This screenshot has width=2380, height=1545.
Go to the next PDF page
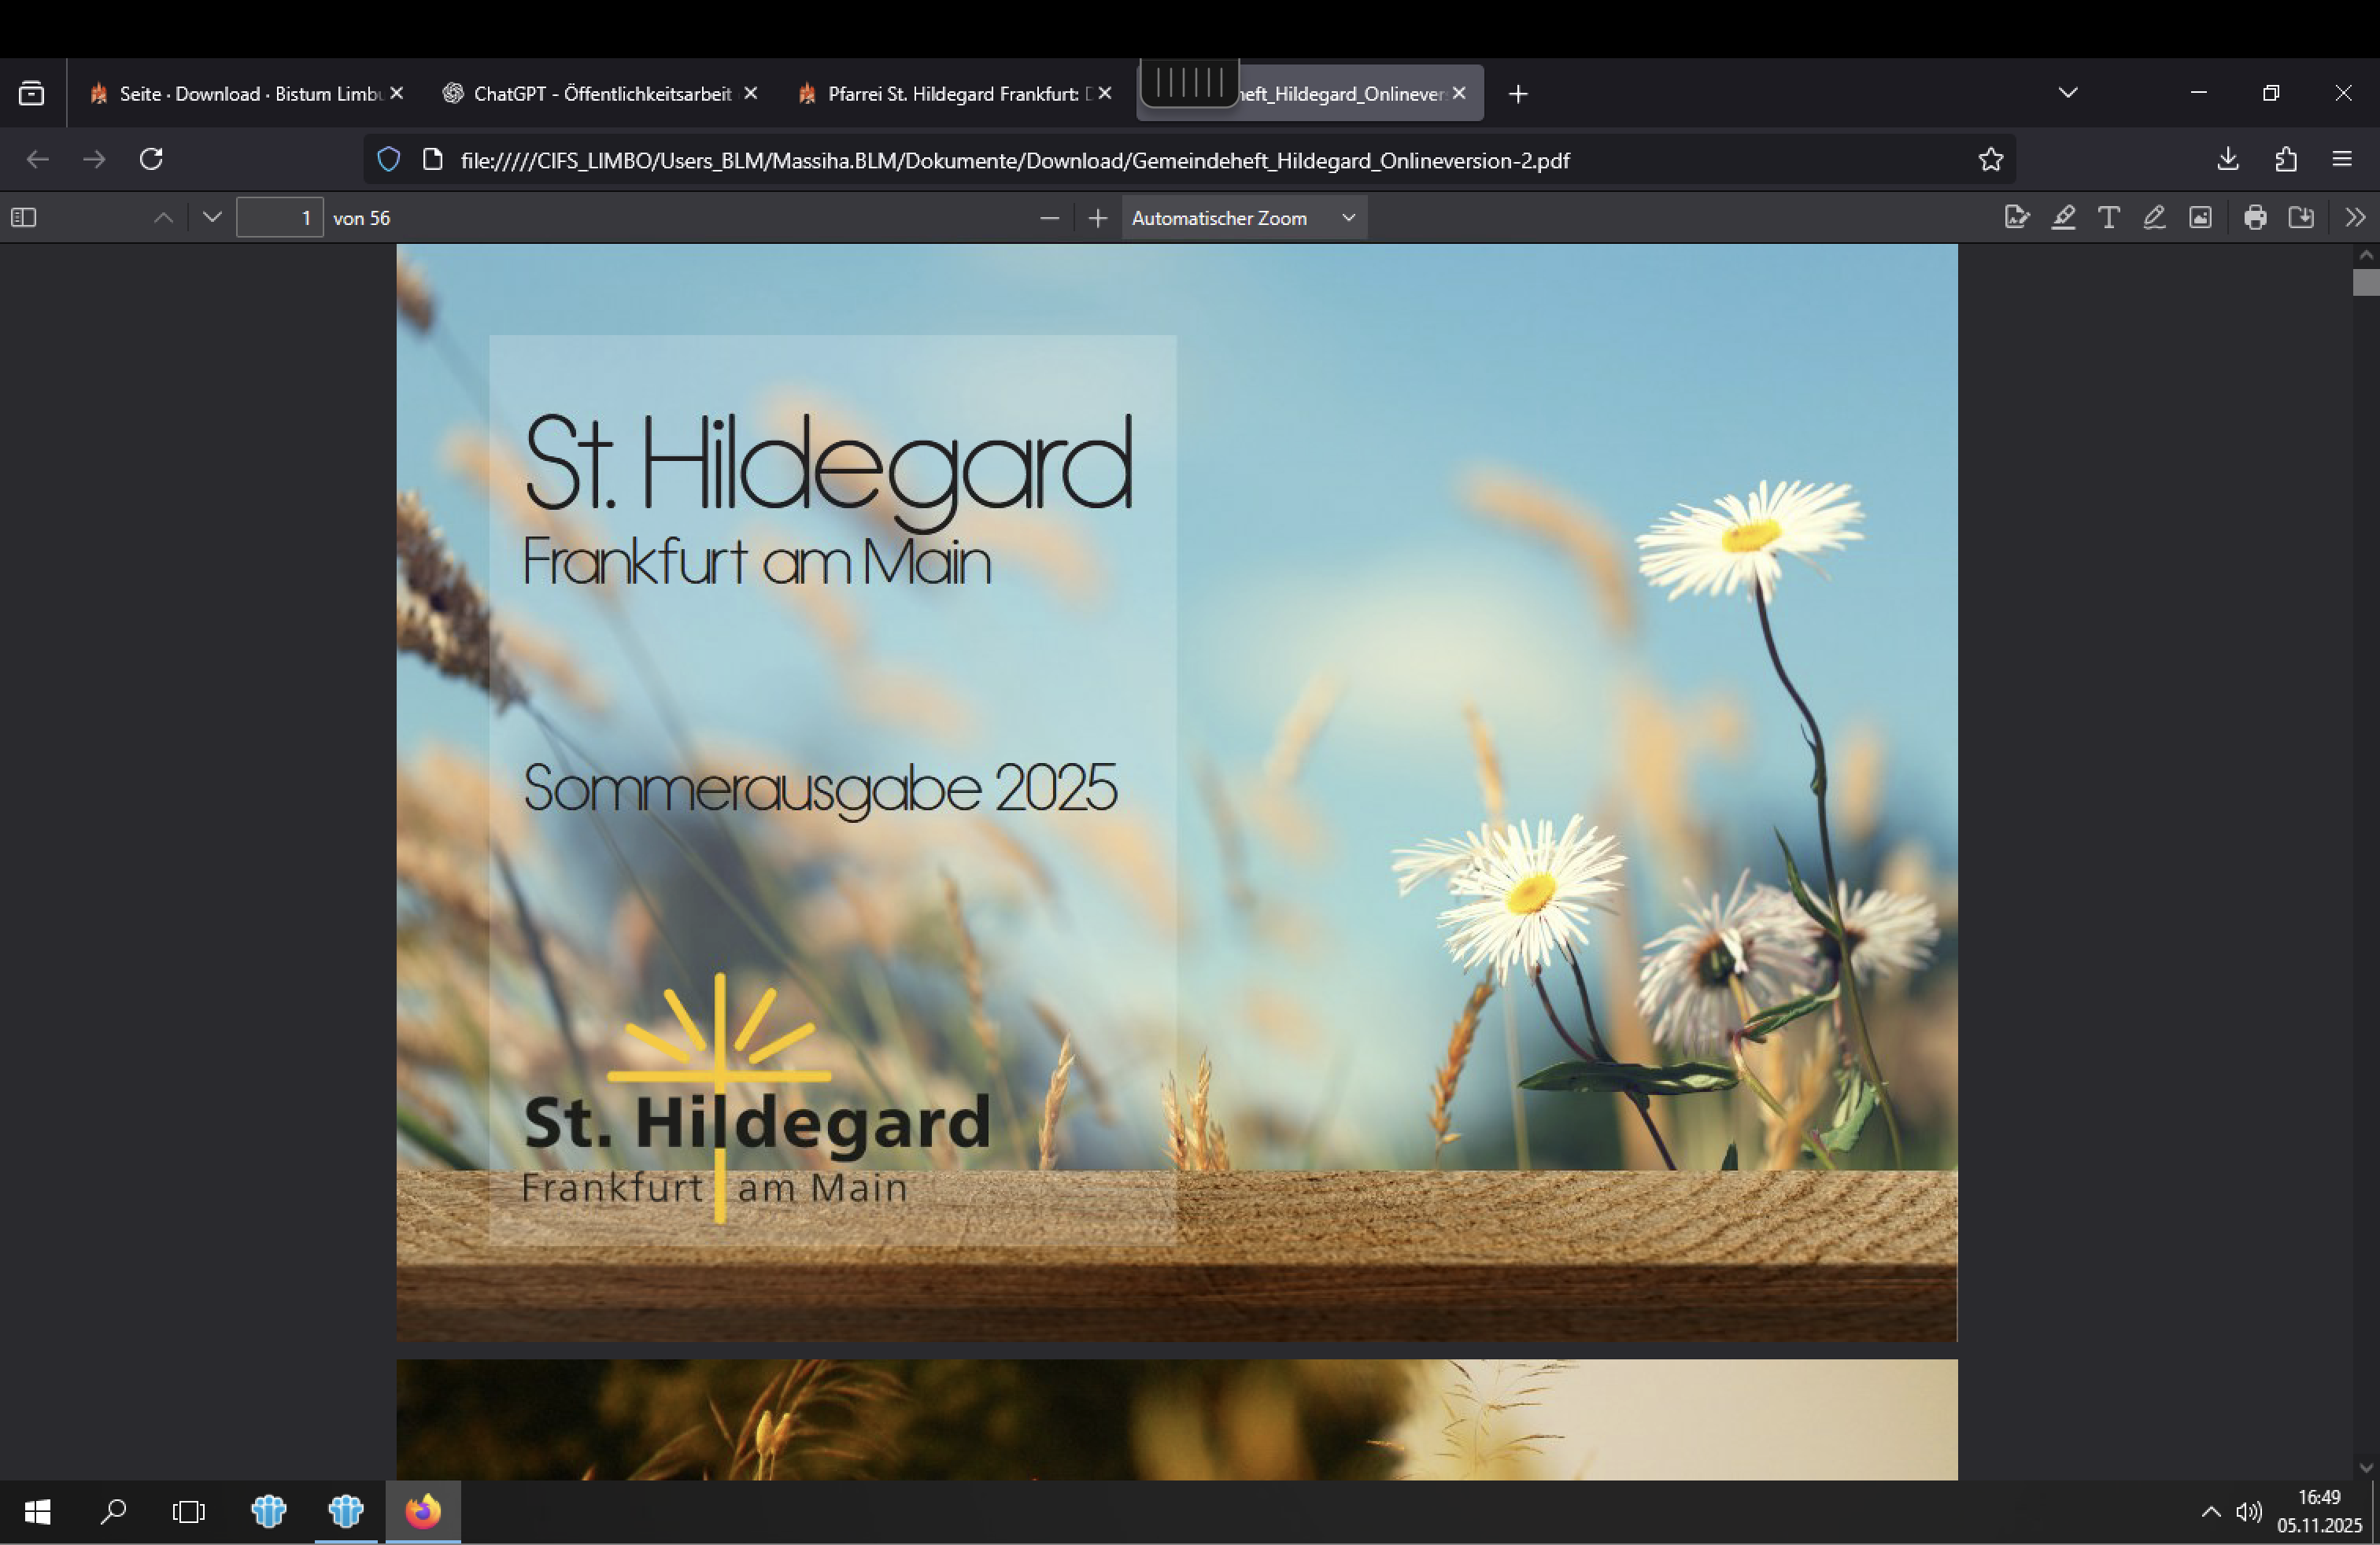[212, 218]
